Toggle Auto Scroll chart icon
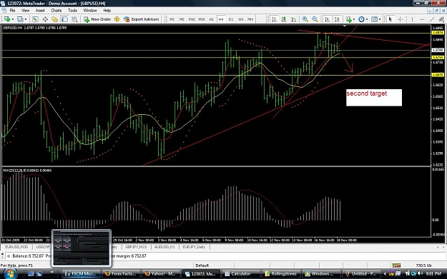Viewport: 447px width, 279px height. click(x=328, y=19)
